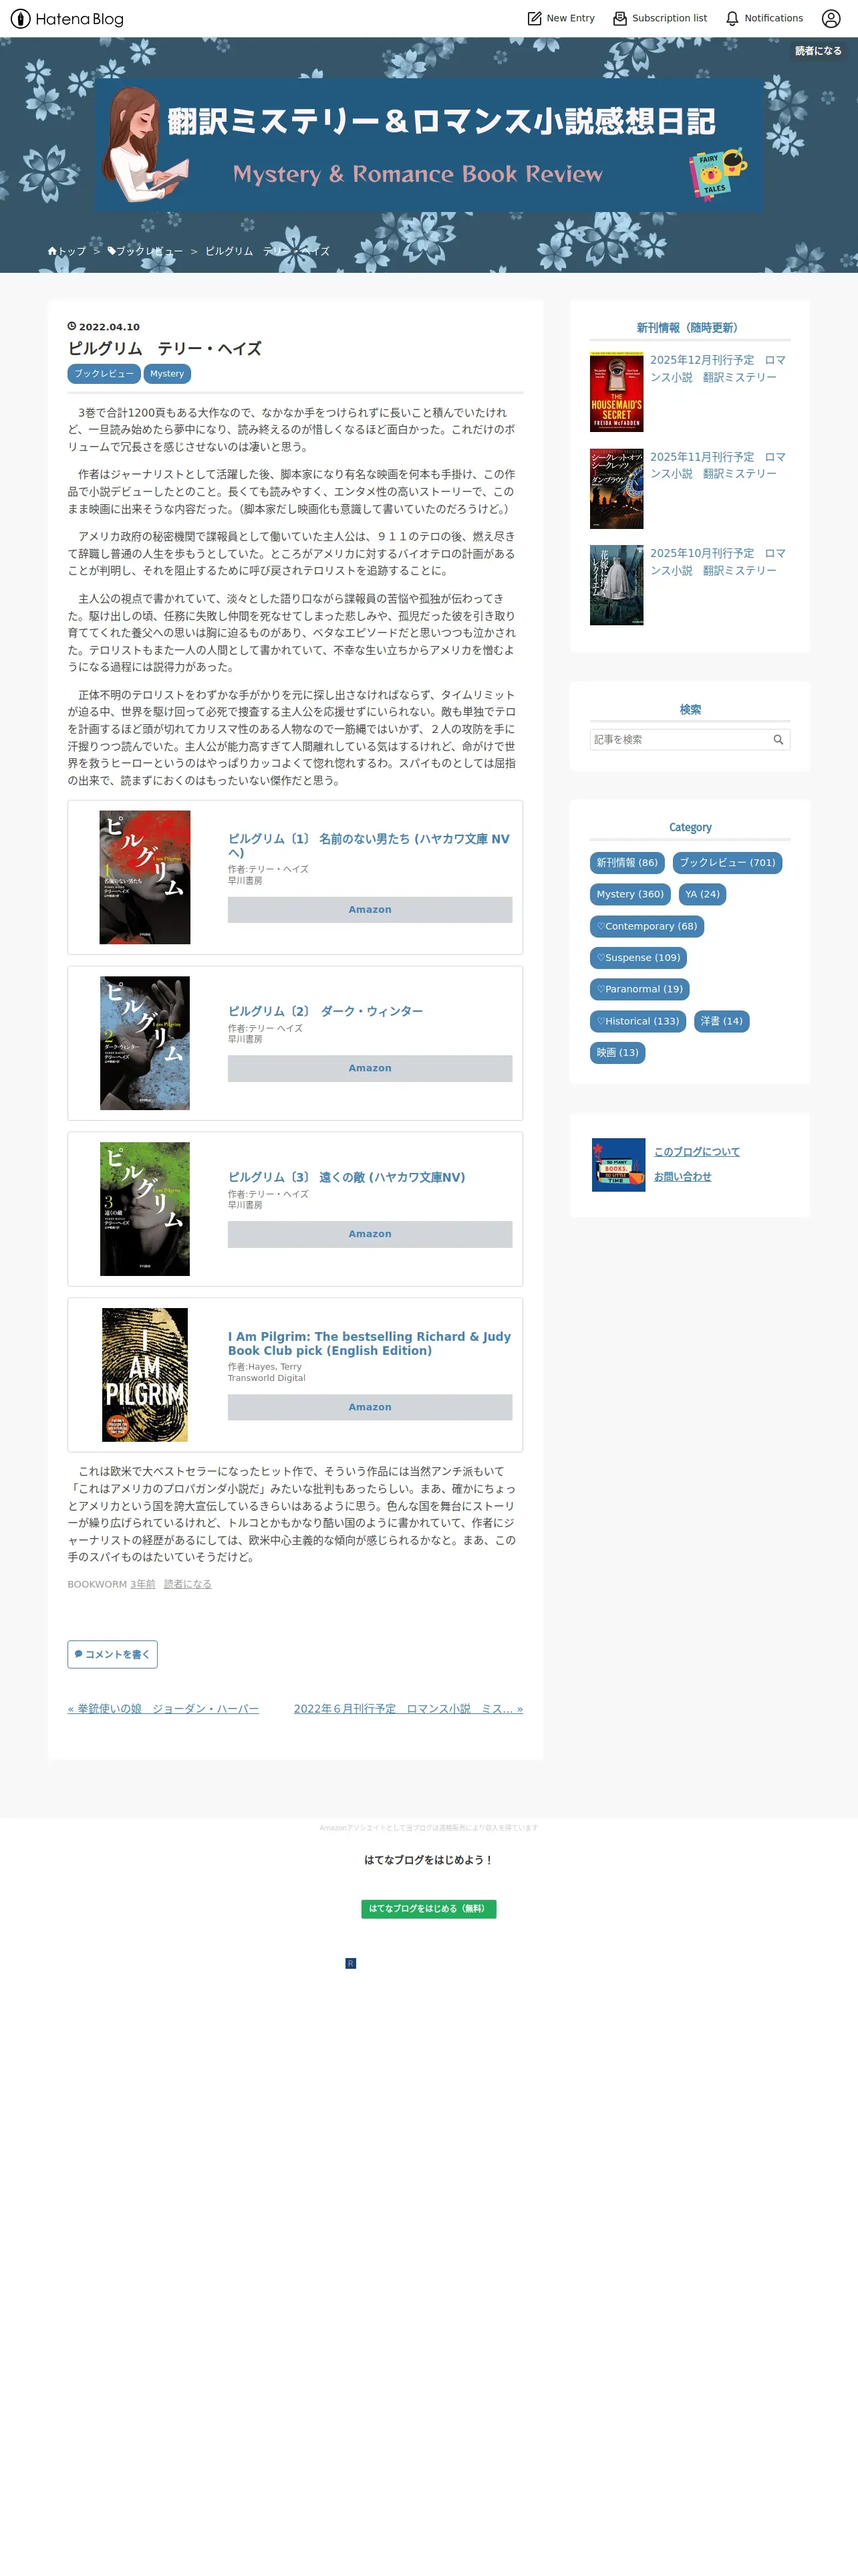Click the コメントを書く button
The width and height of the screenshot is (858, 2576).
pyautogui.click(x=113, y=1655)
